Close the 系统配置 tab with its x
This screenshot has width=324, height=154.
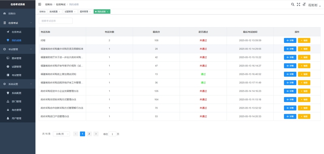pyautogui.click(x=60, y=12)
